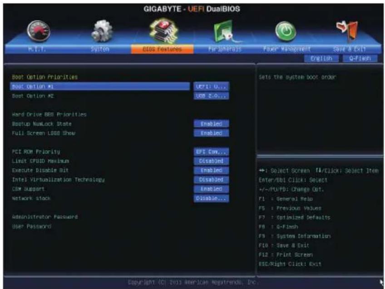Go to the Power Management tab
The image size is (385, 289).
tap(287, 49)
